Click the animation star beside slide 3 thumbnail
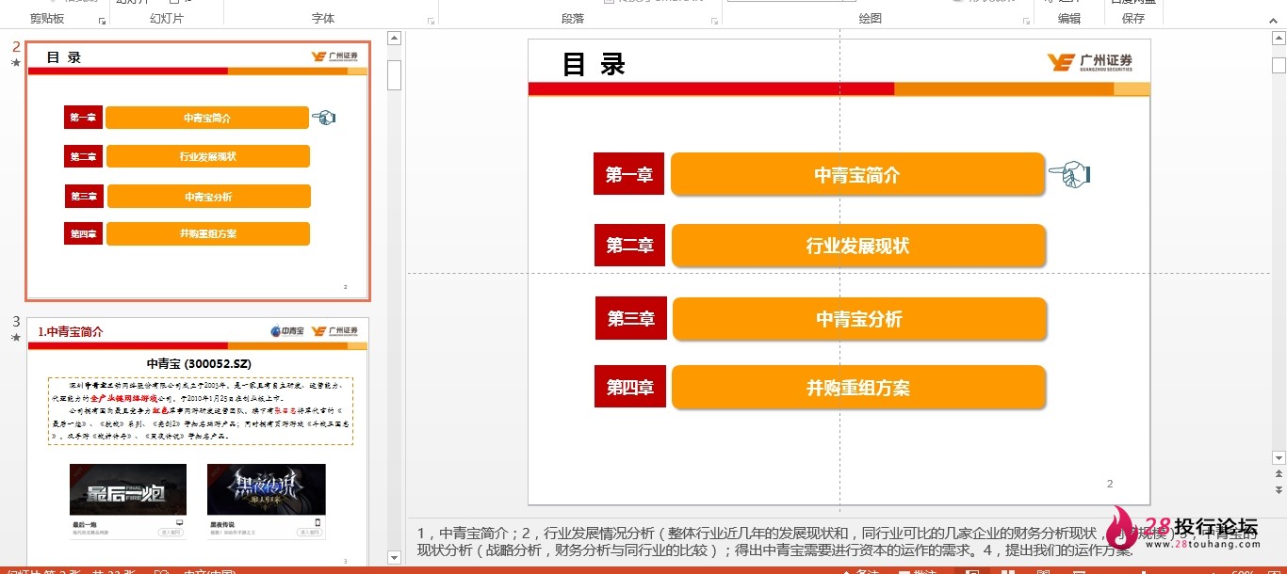The height and width of the screenshot is (574, 1287). point(16,337)
